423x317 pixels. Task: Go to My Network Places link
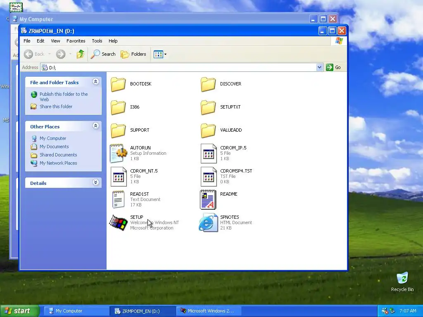[x=58, y=163]
